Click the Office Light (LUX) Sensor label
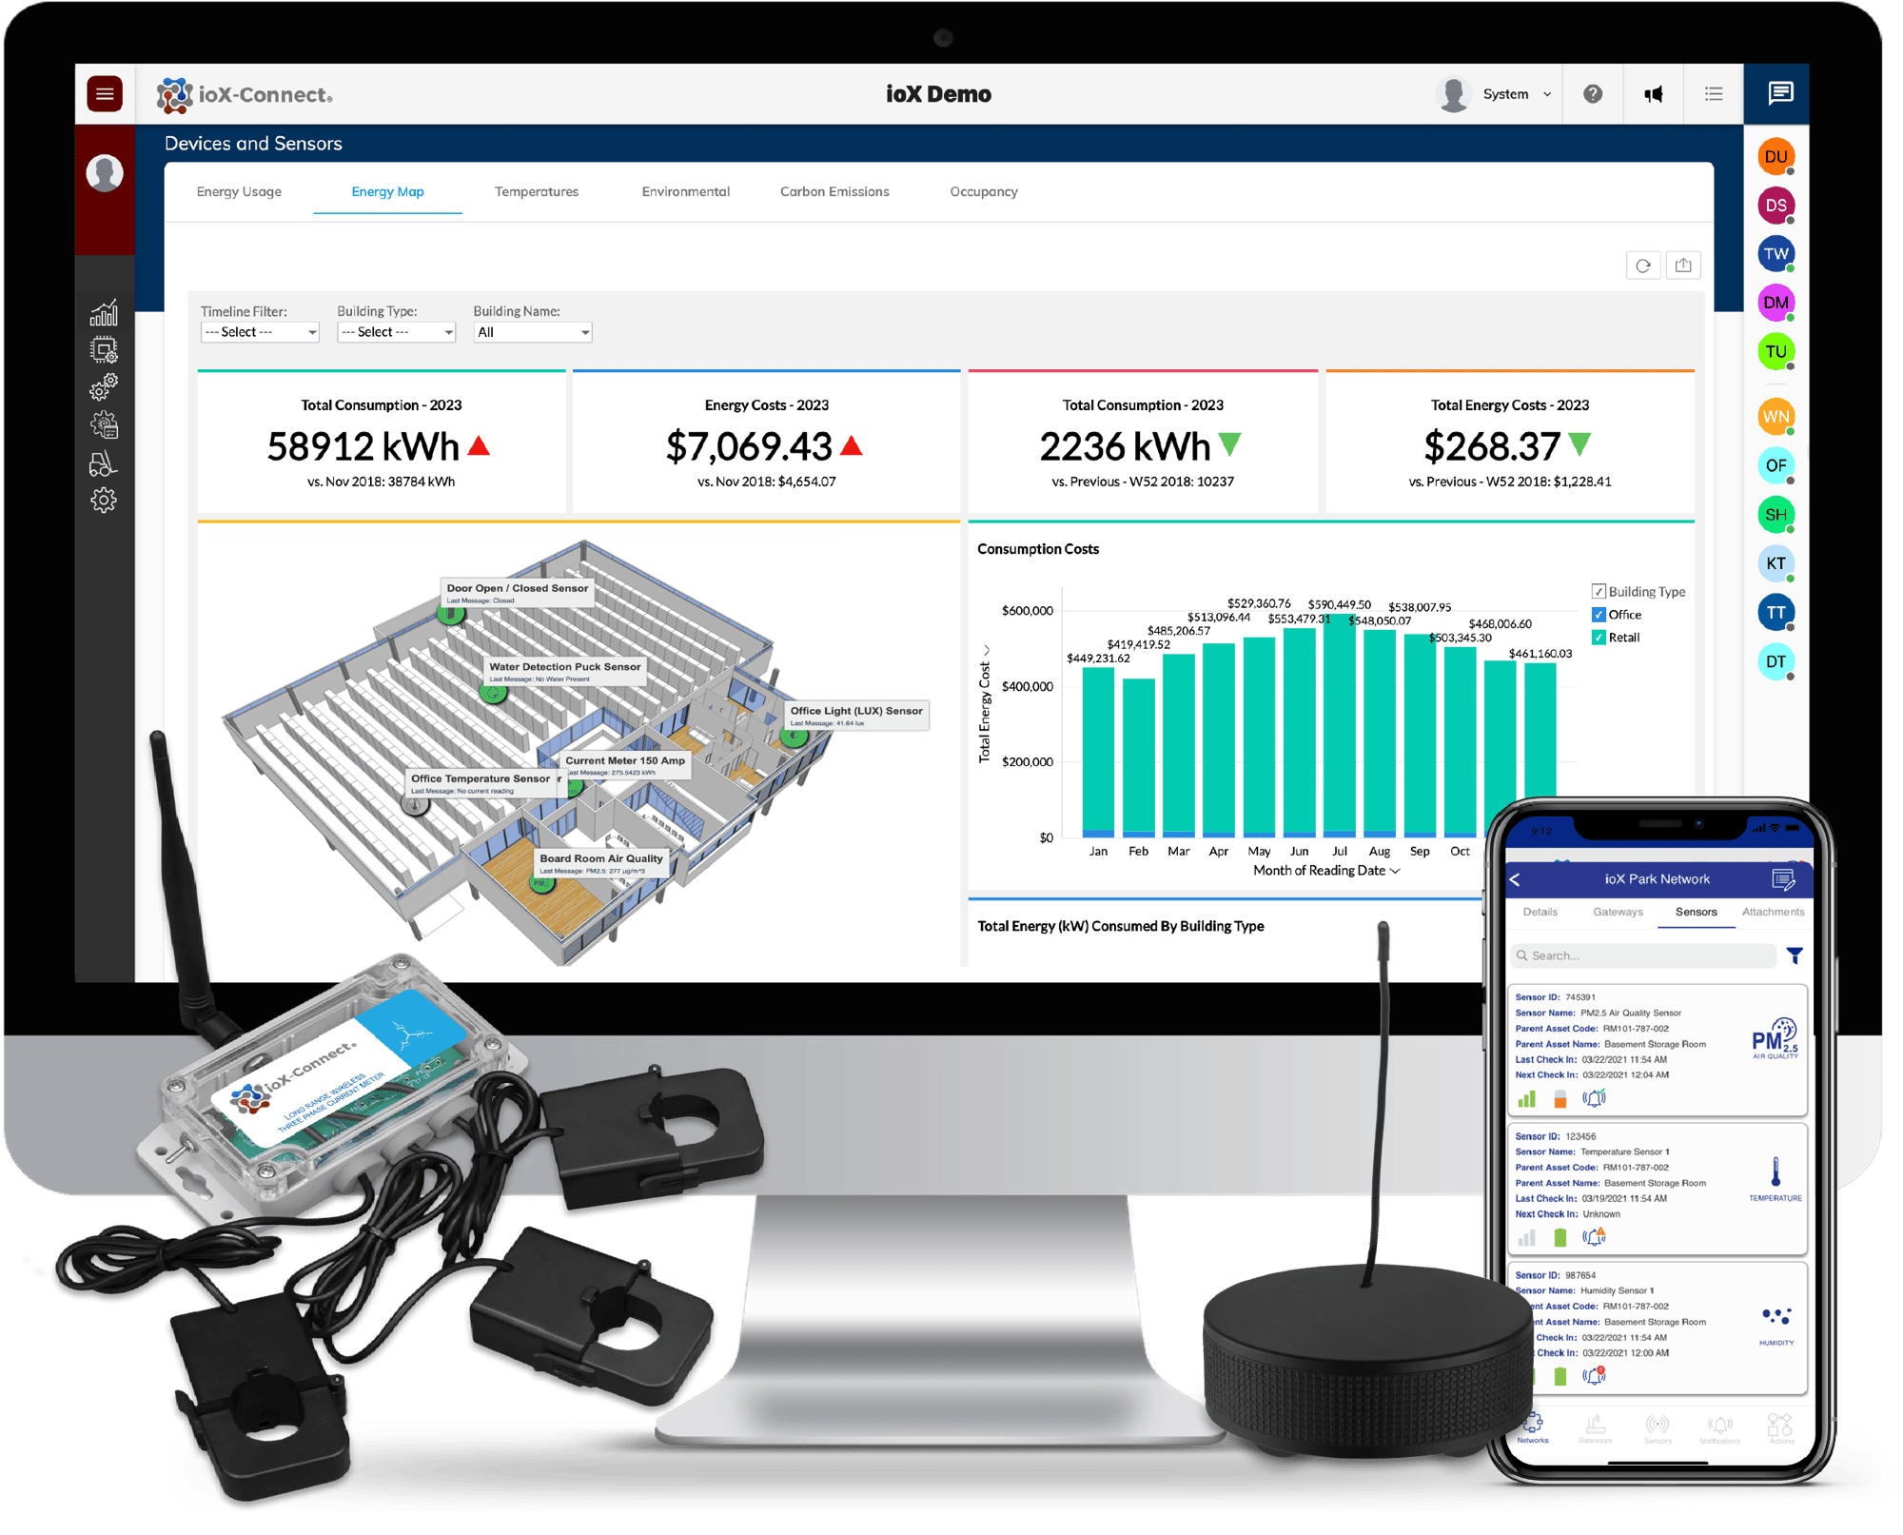1903x1535 pixels. pos(856,716)
